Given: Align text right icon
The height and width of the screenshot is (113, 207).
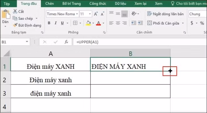Looking at the screenshot, I should coord(124,23).
